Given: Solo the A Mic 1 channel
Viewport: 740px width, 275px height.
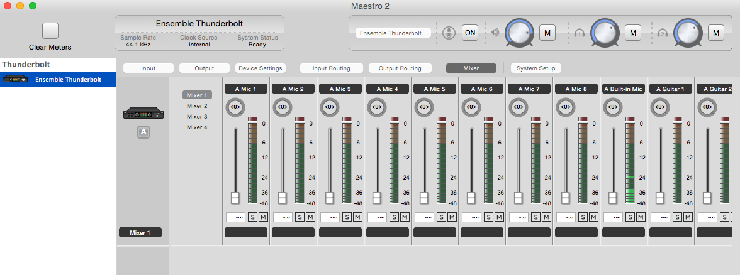Looking at the screenshot, I should (x=253, y=217).
